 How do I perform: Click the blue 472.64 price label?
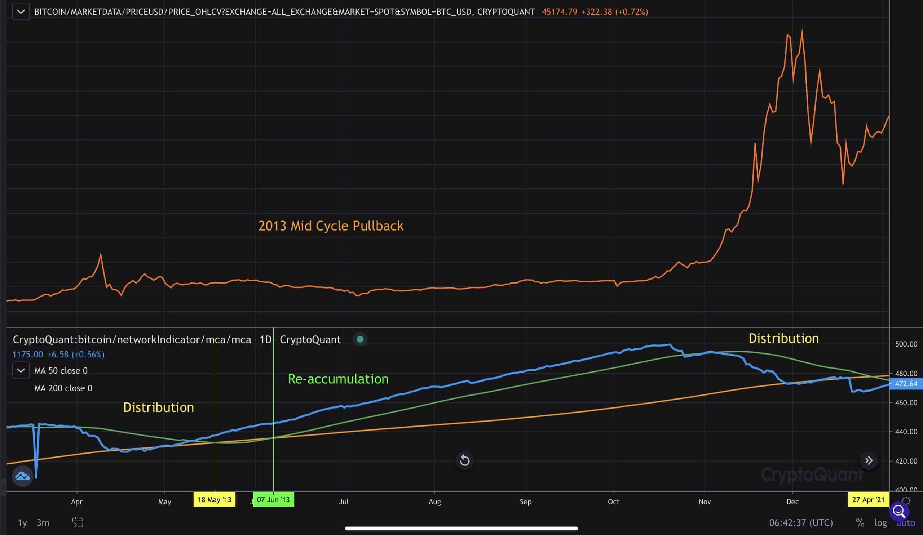[906, 383]
